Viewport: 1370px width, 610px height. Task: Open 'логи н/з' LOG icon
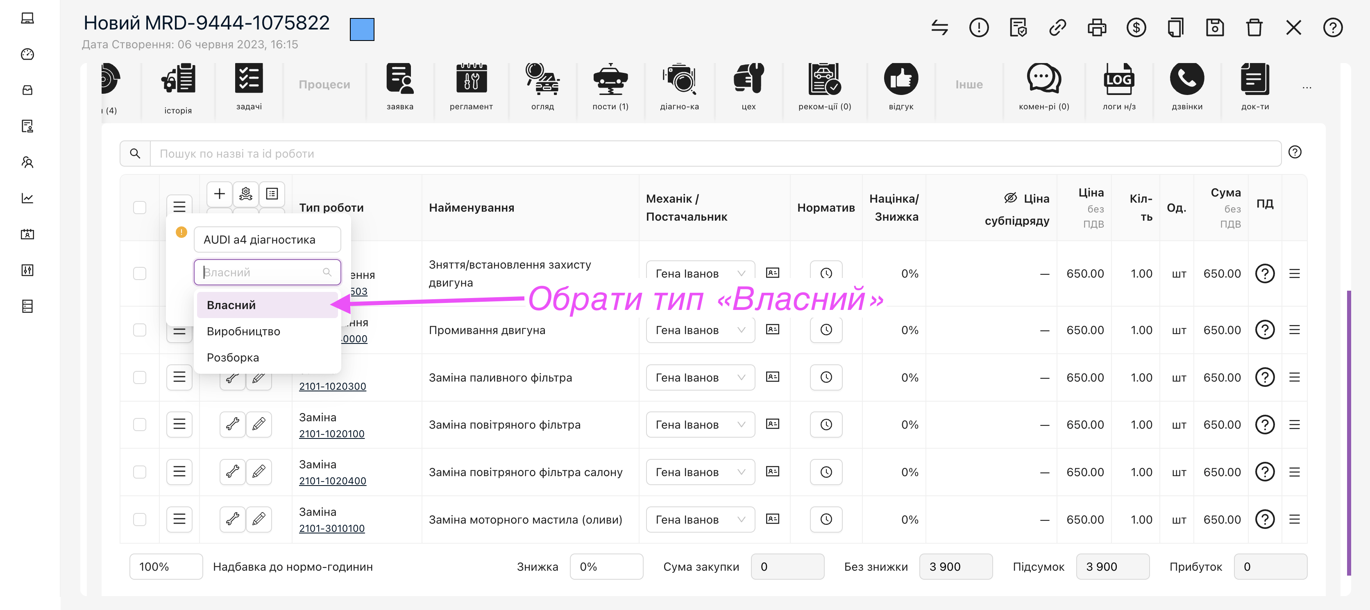pyautogui.click(x=1119, y=80)
